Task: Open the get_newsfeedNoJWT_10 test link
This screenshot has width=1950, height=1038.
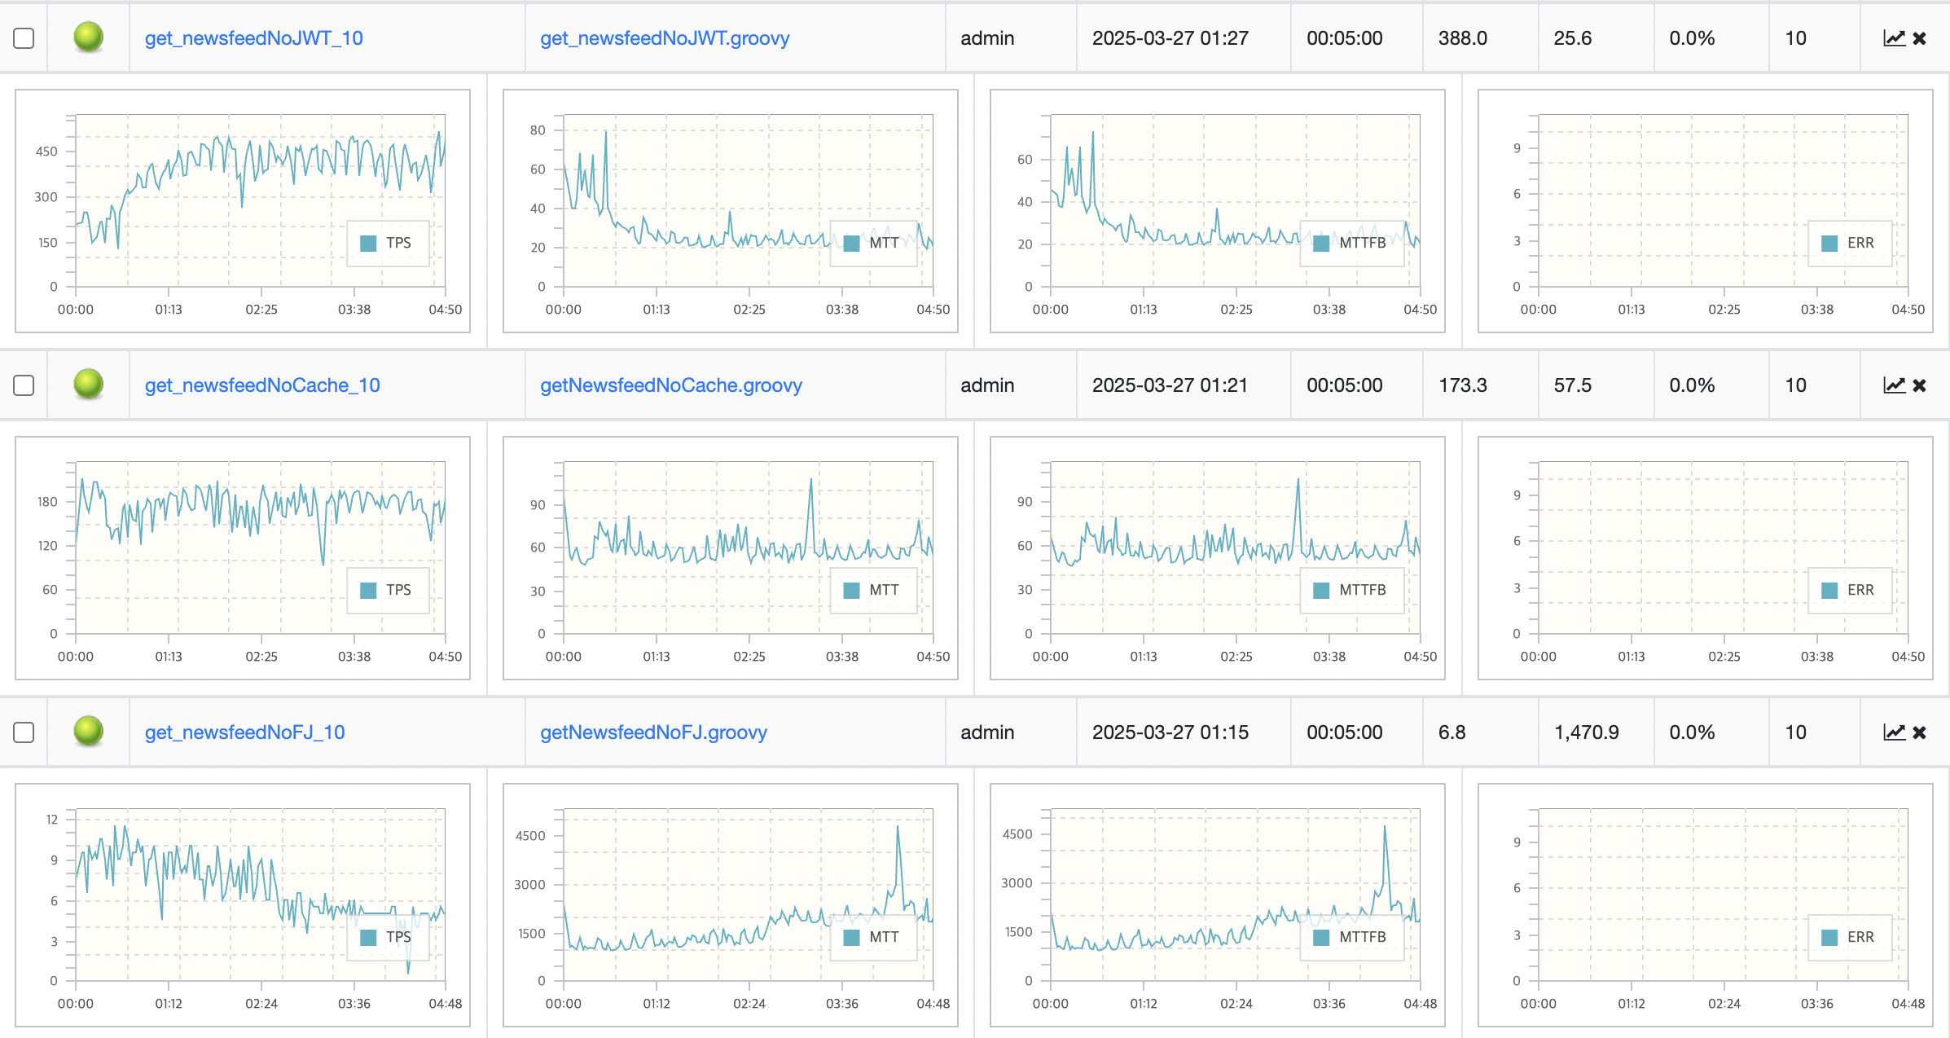Action: click(253, 38)
